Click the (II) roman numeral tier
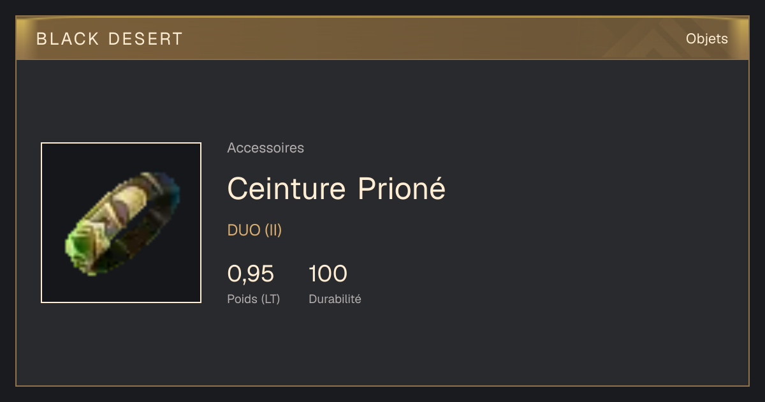765x402 pixels. 273,230
